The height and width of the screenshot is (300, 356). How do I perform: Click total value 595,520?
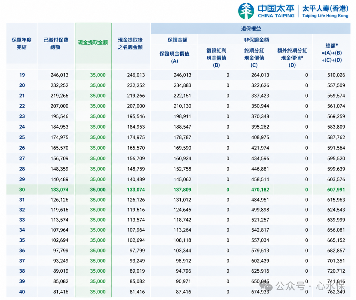336,158
